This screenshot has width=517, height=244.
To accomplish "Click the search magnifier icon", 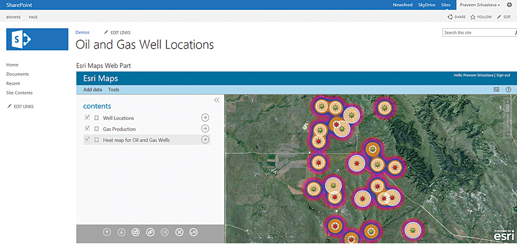I will pos(515,33).
